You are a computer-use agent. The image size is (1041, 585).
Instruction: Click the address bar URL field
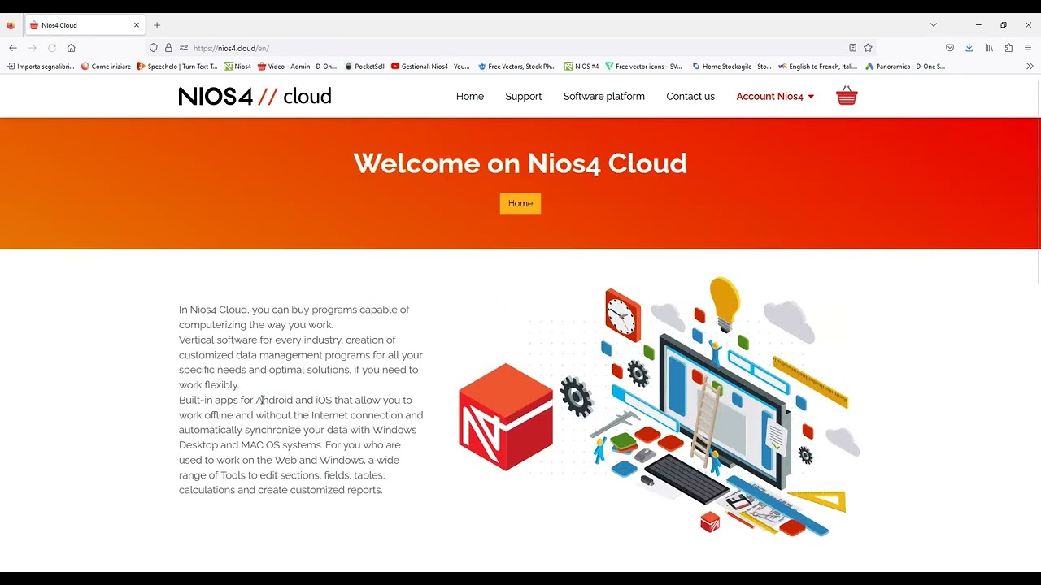[x=512, y=48]
